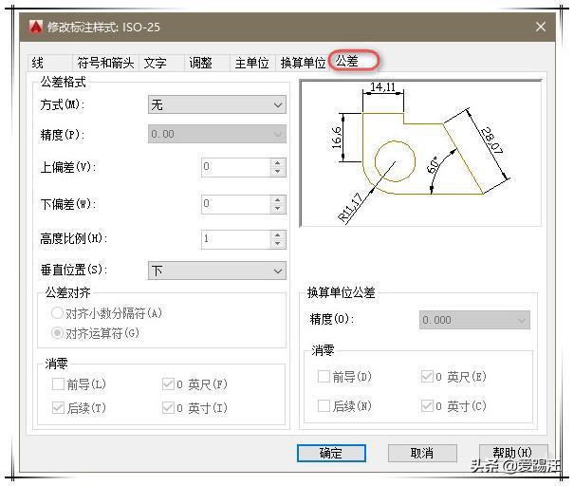
Task: Switch to the 换算单位 tab
Action: pyautogui.click(x=303, y=63)
